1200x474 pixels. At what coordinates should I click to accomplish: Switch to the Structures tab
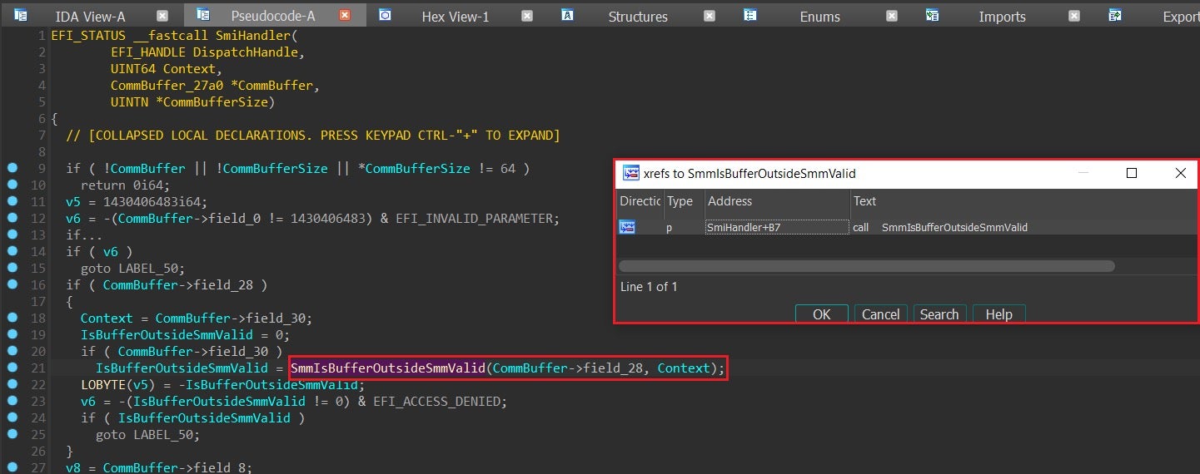(637, 17)
